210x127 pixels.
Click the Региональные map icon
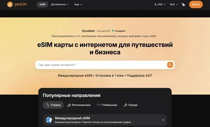click(69, 105)
